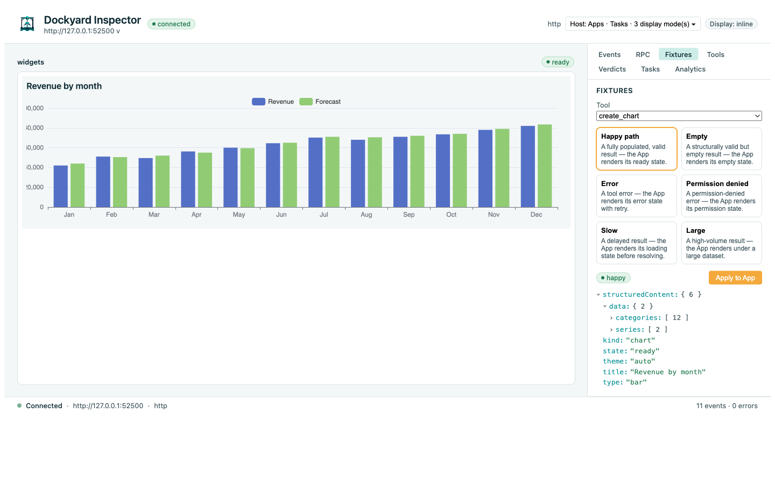775x484 pixels.
Task: Toggle the Forecast legend swatch
Action: [x=306, y=102]
